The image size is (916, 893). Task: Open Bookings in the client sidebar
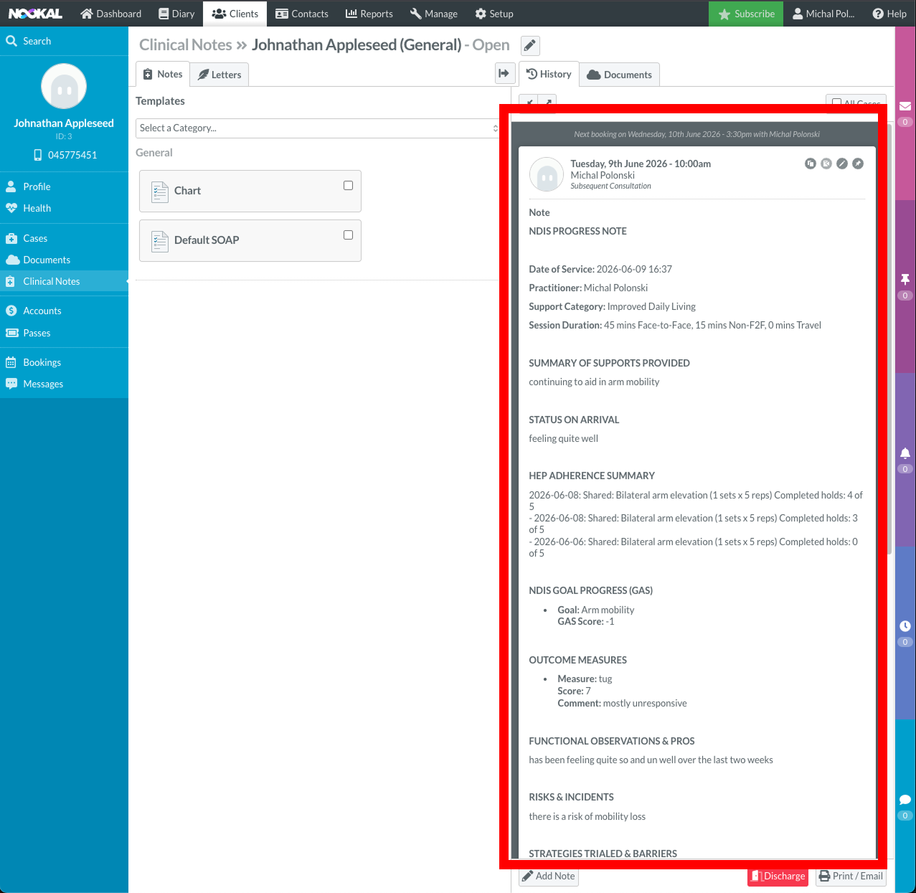tap(64, 362)
